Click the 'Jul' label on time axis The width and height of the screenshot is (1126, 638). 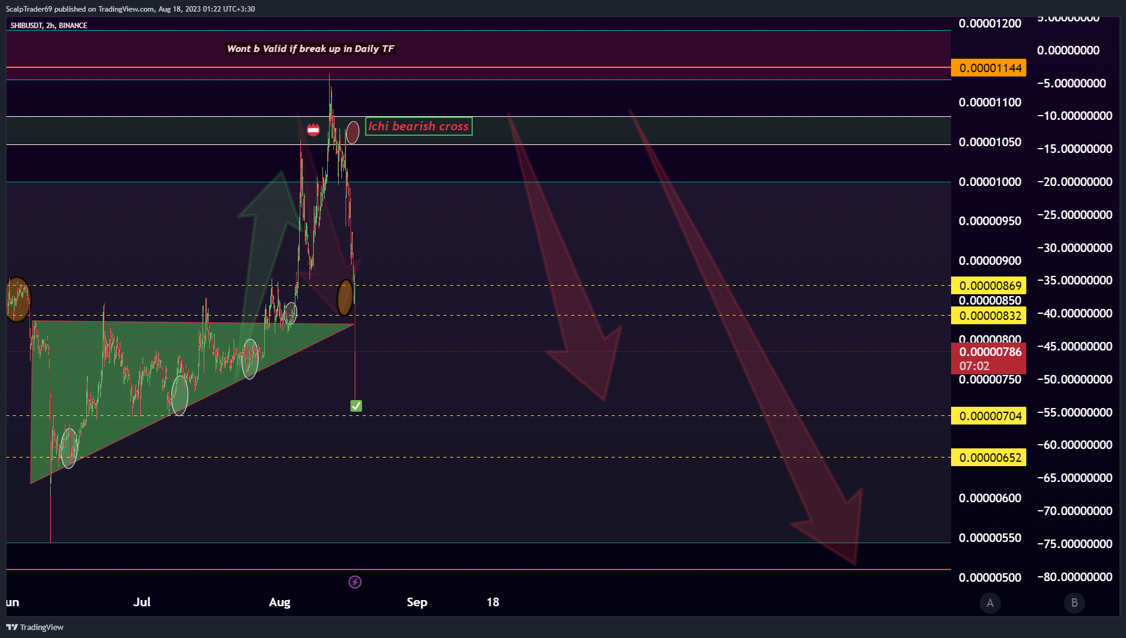[142, 602]
